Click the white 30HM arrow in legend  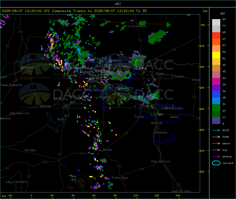pos(216,137)
